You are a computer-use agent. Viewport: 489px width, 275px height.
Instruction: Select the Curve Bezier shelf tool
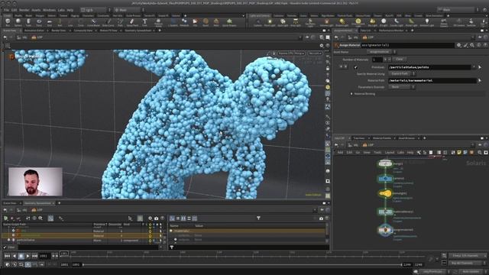pyautogui.click(x=93, y=22)
